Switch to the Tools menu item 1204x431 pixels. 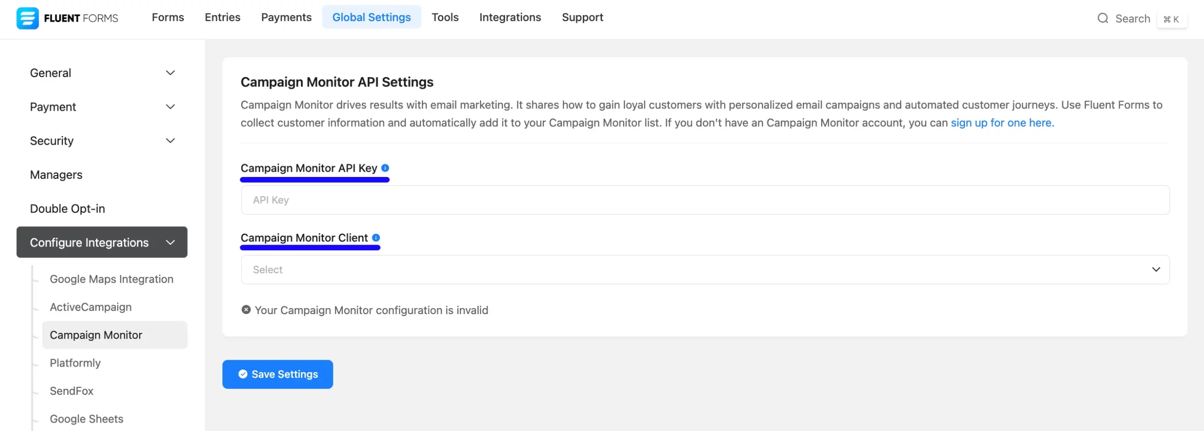coord(445,17)
